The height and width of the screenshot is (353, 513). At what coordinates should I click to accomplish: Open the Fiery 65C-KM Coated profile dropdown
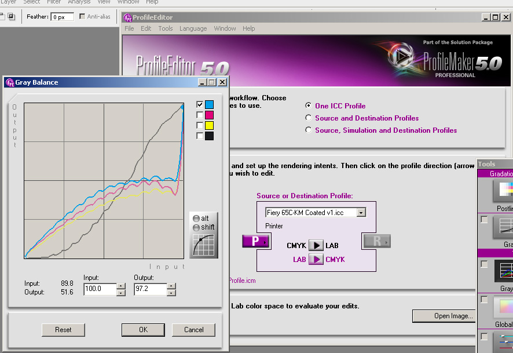click(361, 213)
